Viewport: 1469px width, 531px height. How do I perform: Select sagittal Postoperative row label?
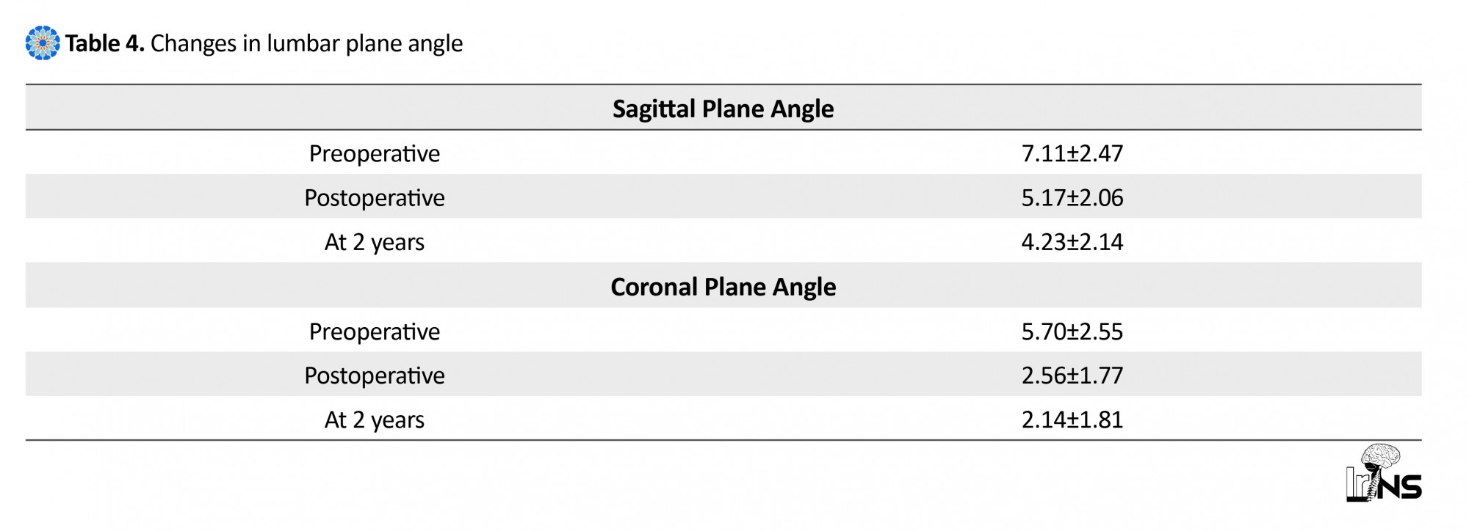(x=375, y=198)
